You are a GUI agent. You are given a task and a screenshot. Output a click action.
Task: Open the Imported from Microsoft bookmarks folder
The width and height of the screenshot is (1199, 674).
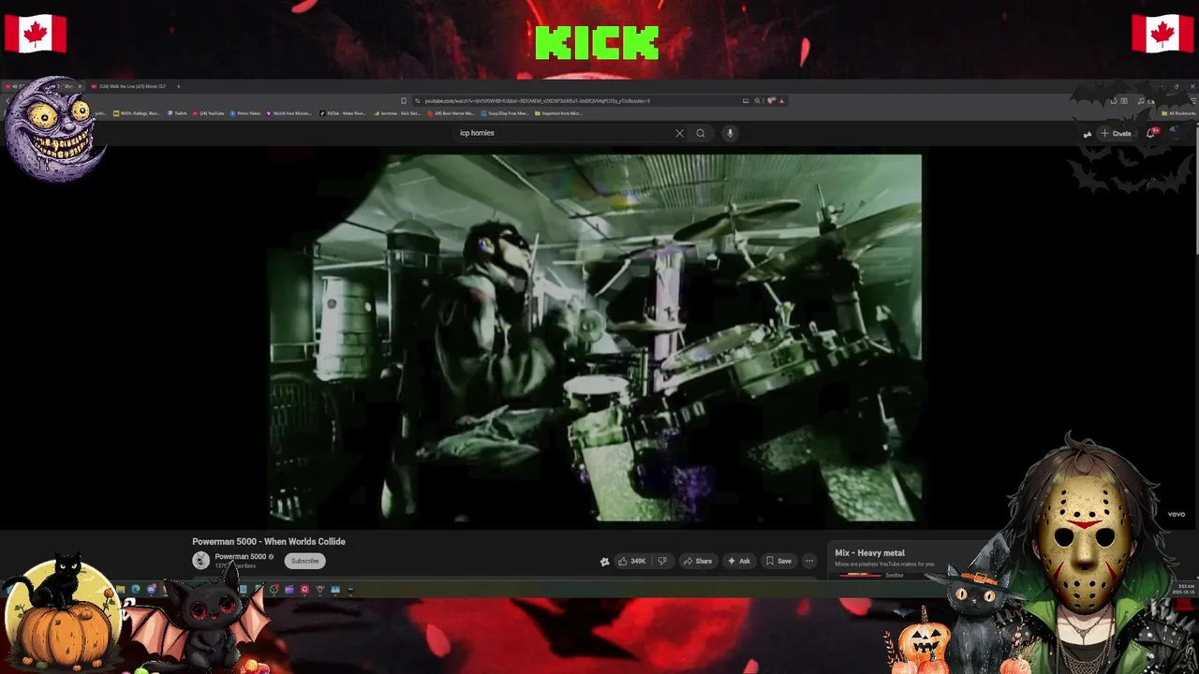(558, 113)
